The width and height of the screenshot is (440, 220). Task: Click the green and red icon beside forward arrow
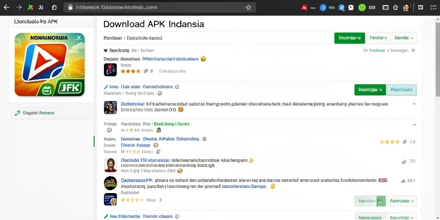[x=31, y=8]
